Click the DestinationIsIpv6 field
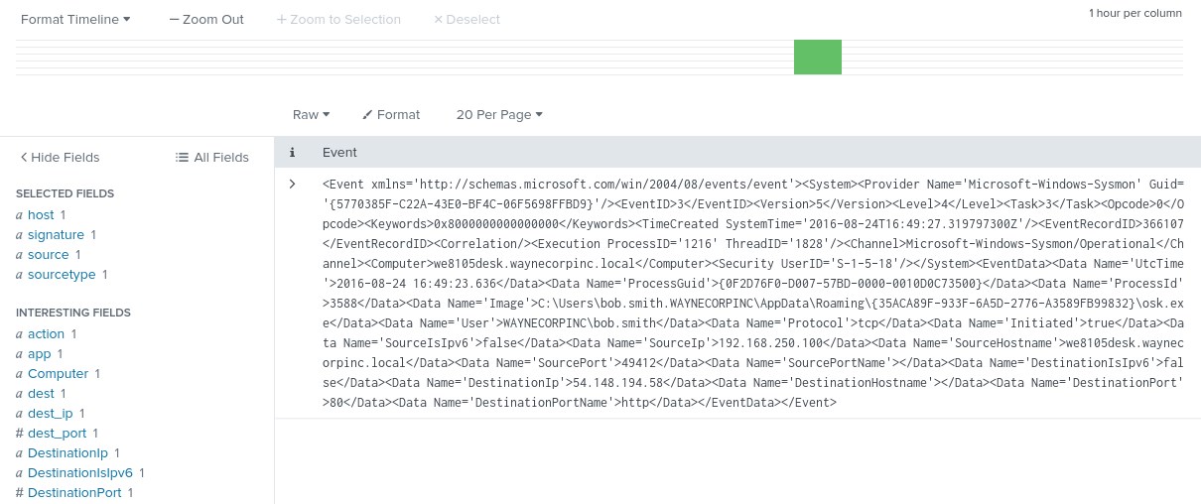The image size is (1201, 504). pyautogui.click(x=79, y=472)
